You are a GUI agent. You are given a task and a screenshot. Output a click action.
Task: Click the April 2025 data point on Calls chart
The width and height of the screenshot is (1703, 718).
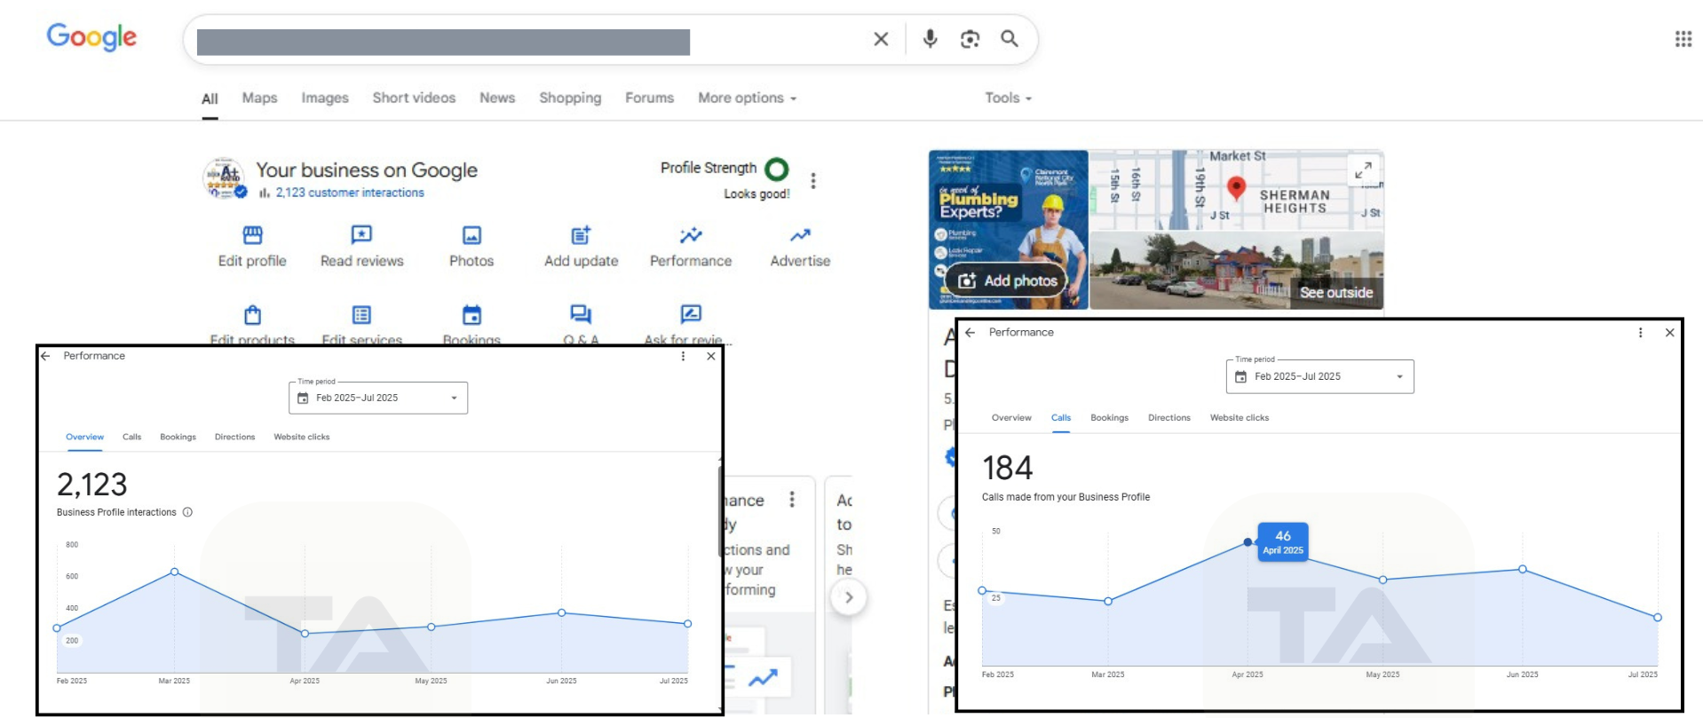pyautogui.click(x=1248, y=541)
